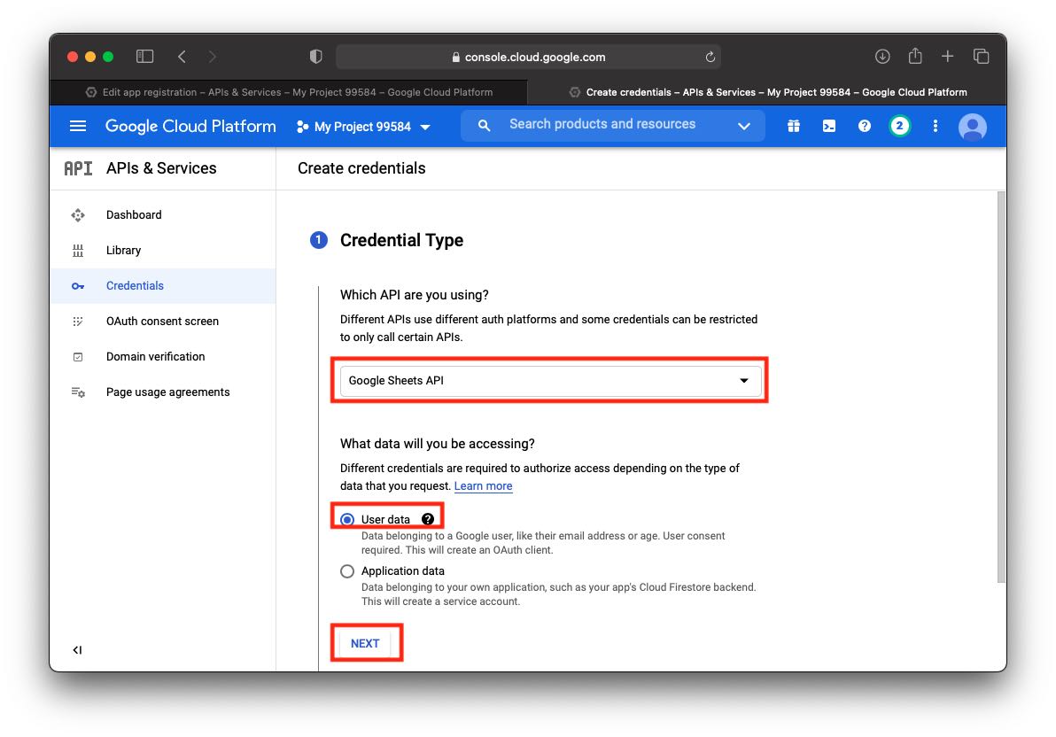Click the console.cloud.google.com address bar
1056x737 pixels.
[x=528, y=58]
